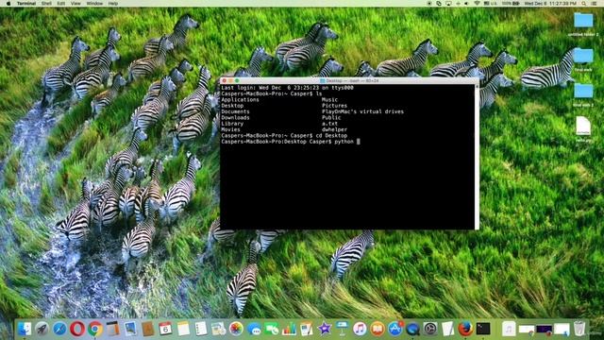The height and width of the screenshot is (340, 604).
Task: Click 'Downloads' in Terminal listing
Action: [235, 117]
